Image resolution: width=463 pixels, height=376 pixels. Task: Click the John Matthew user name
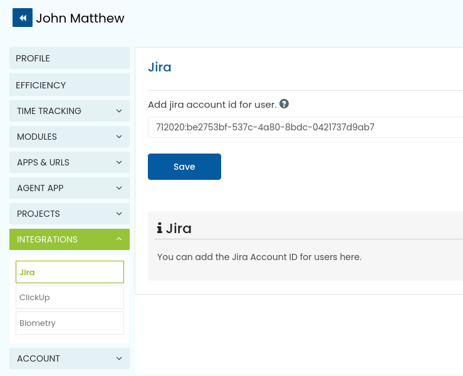80,18
